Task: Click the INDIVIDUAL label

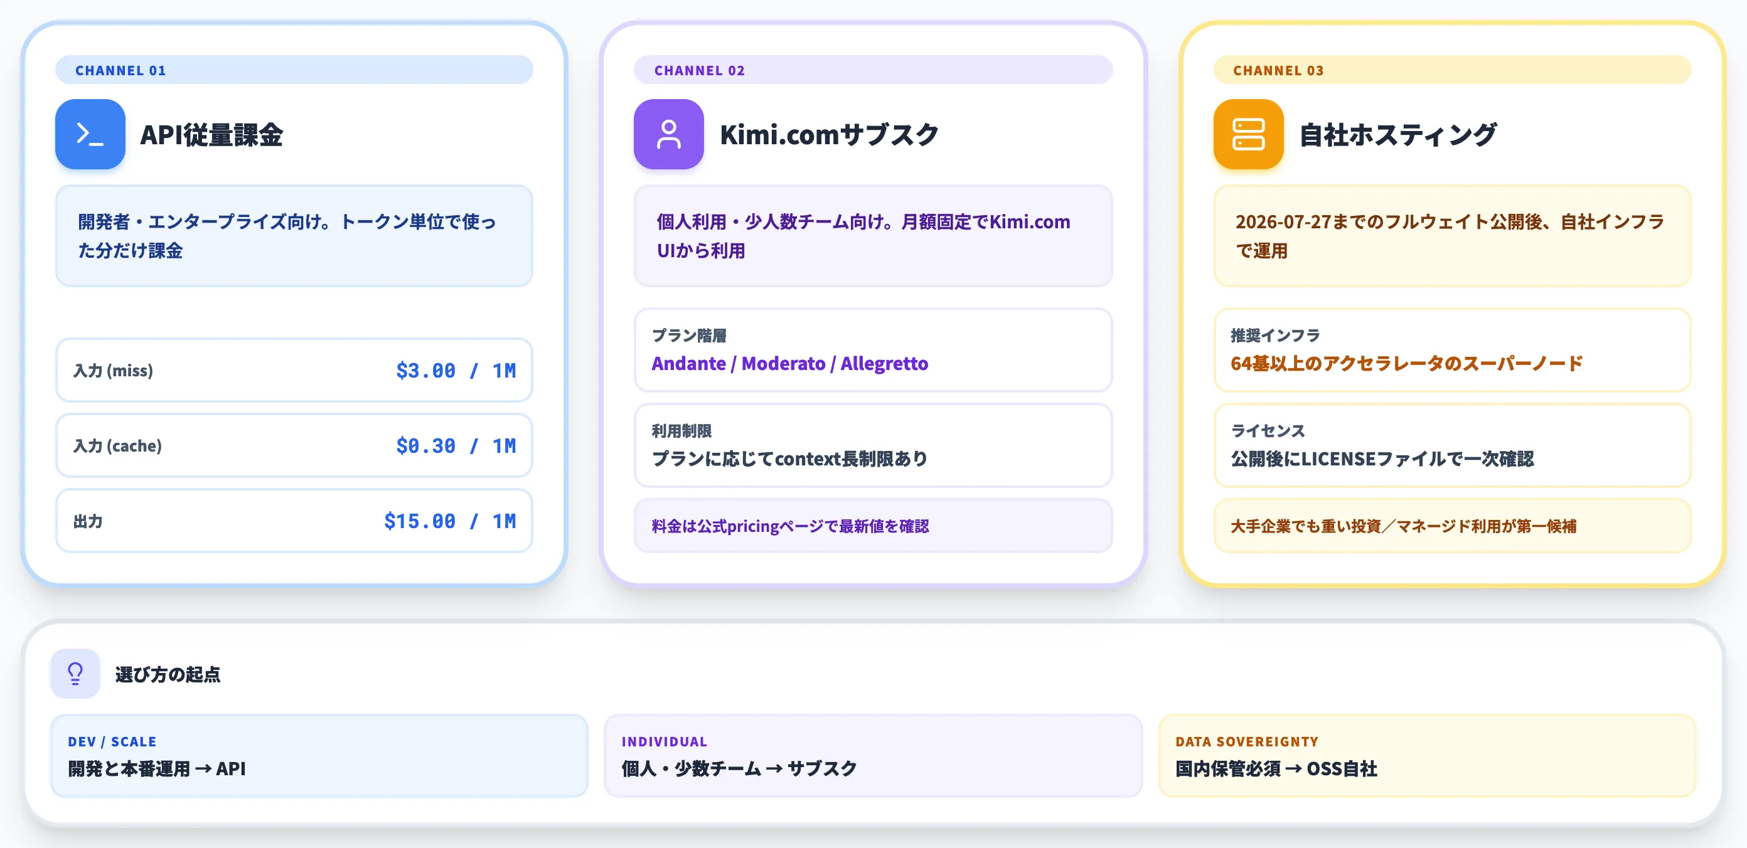Action: click(x=665, y=741)
